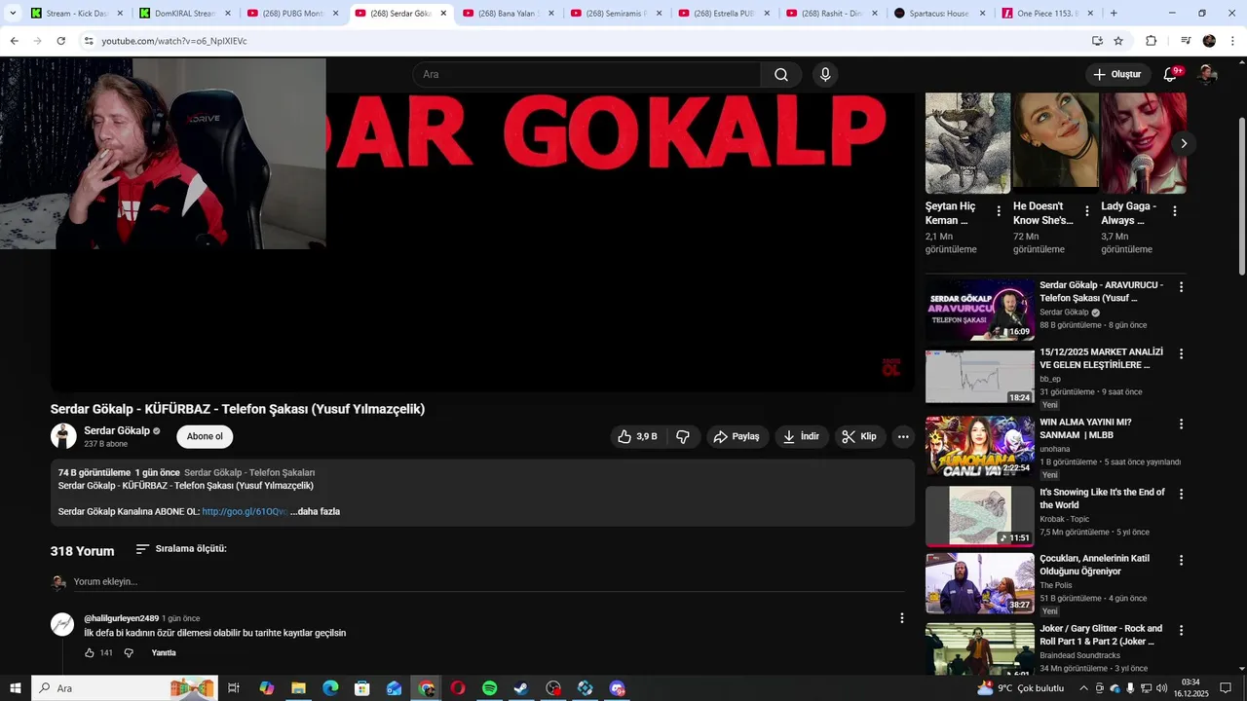This screenshot has height=701, width=1247.
Task: Open more actions three-dot button under video
Action: coord(903,437)
